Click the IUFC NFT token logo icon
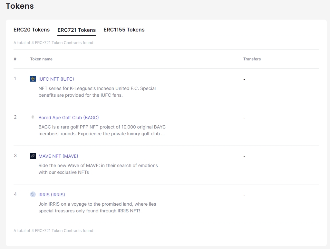Image resolution: width=330 pixels, height=249 pixels. click(x=33, y=79)
